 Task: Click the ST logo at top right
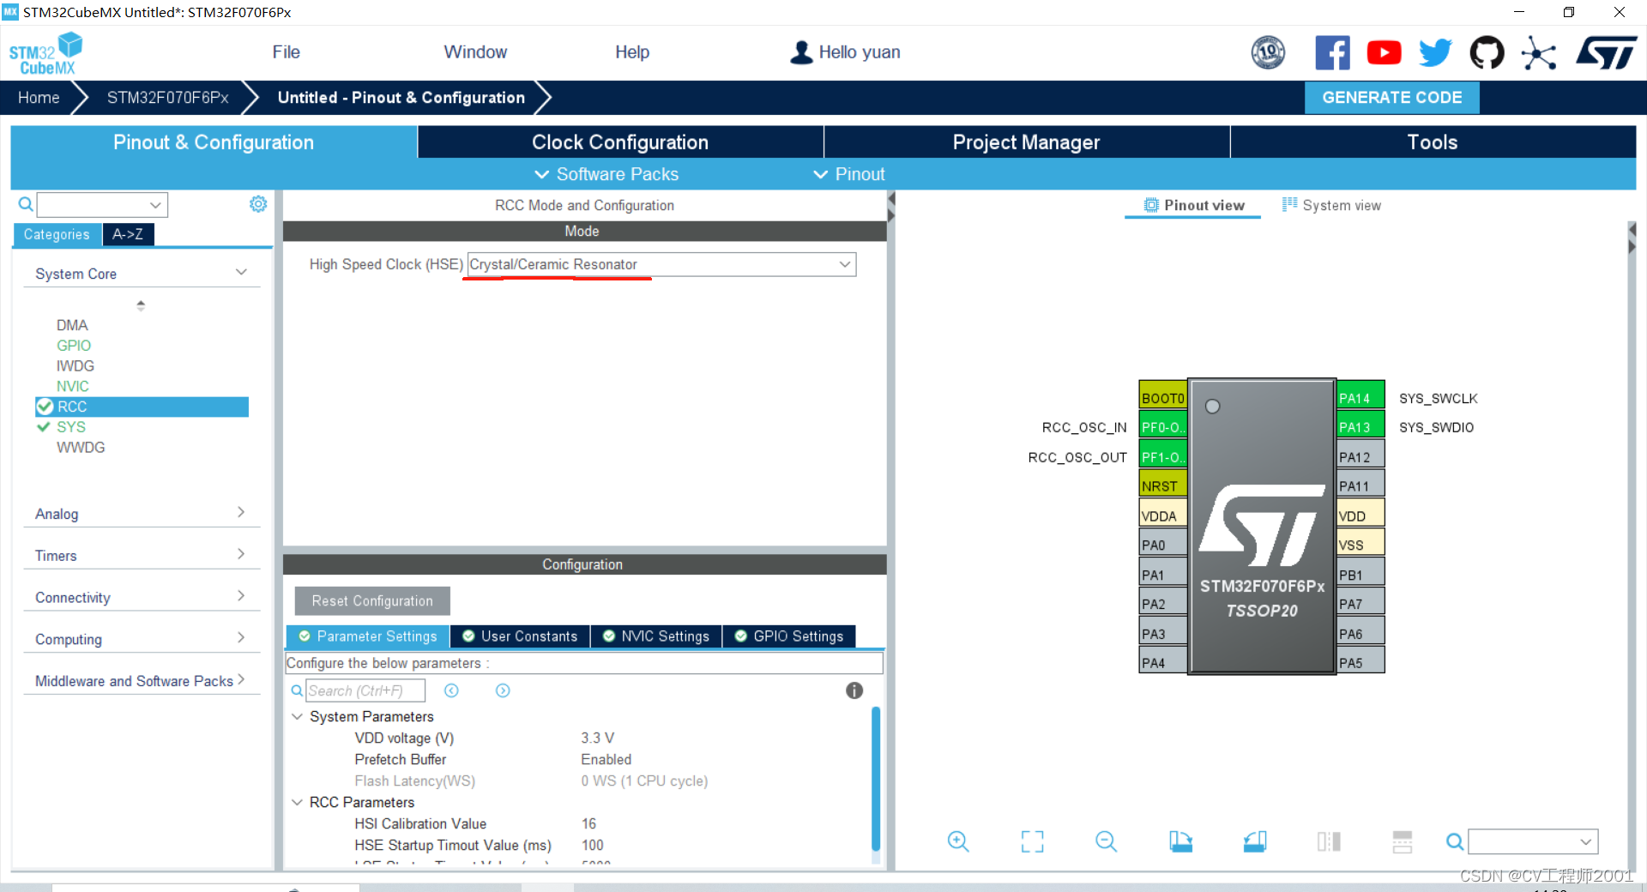(1606, 53)
